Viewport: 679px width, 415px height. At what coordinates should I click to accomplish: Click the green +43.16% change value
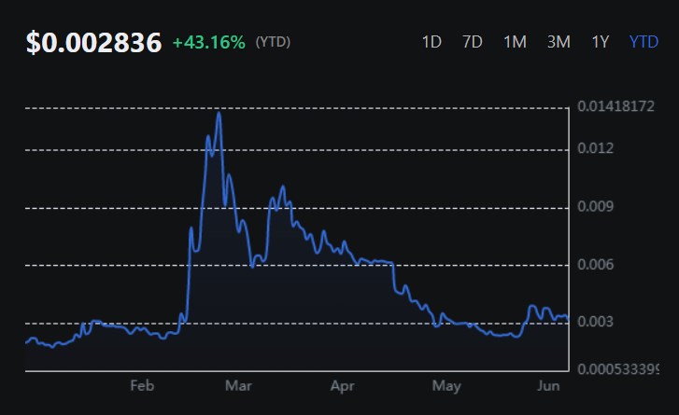coord(208,43)
